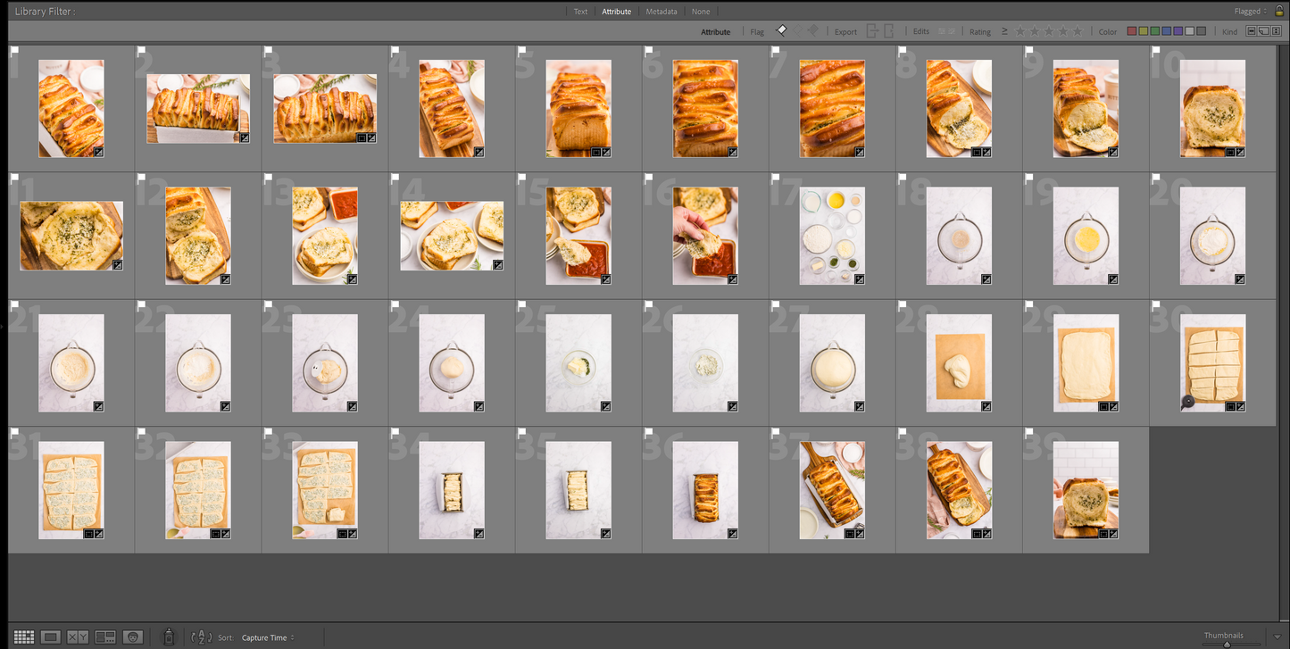Toggle the white flagged-photos filter
1290x649 pixels.
coord(782,30)
